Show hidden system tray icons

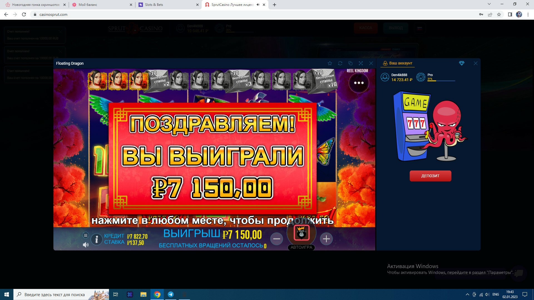tap(467, 294)
